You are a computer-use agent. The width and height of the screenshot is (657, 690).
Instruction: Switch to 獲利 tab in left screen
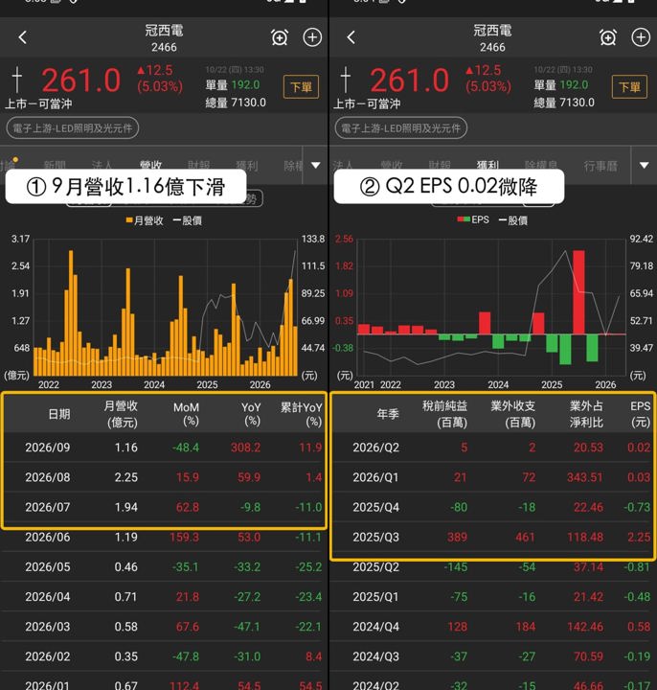247,165
